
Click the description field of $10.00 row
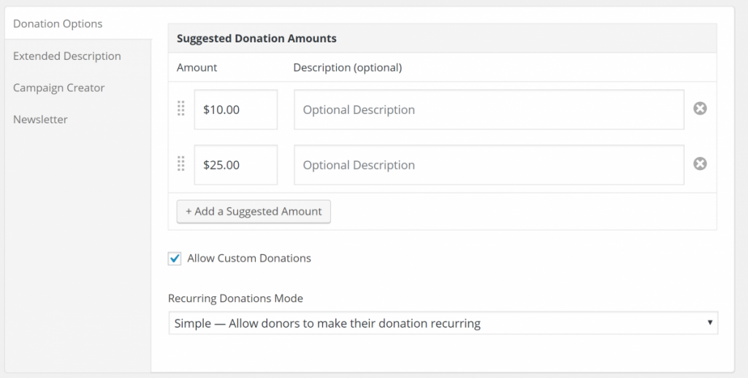point(489,109)
